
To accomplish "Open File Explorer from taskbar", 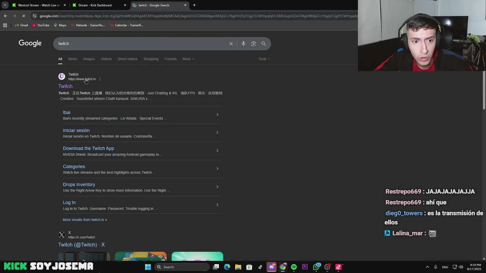I will coord(238,267).
